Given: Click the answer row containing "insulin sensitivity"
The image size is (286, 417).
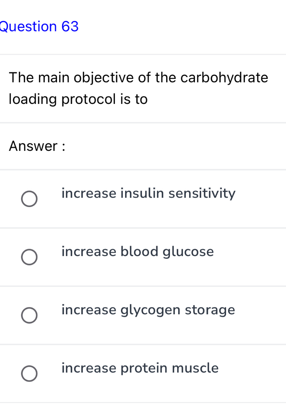Looking at the screenshot, I should pos(149,193).
